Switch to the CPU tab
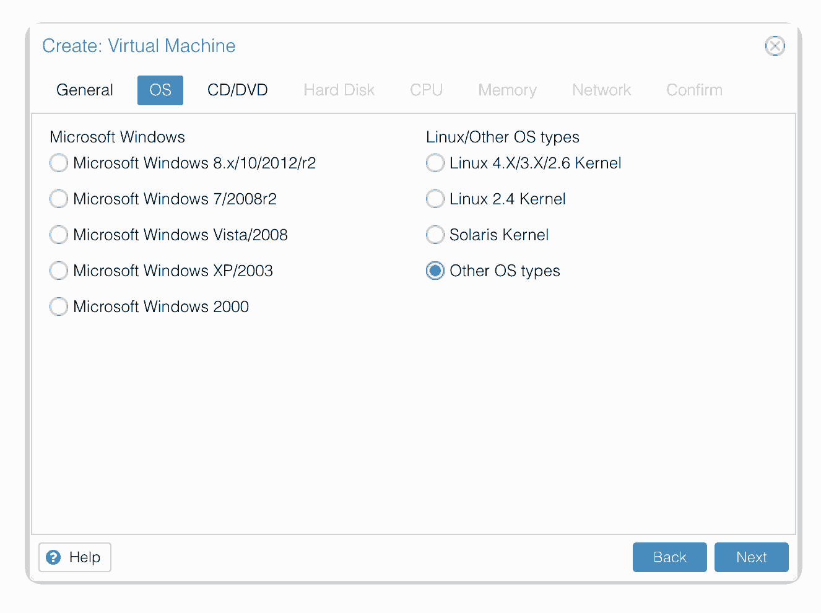 coord(427,90)
